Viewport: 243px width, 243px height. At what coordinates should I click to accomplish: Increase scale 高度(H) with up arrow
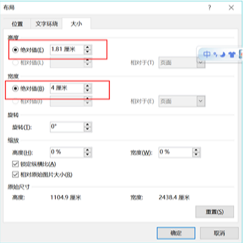coord(87,150)
